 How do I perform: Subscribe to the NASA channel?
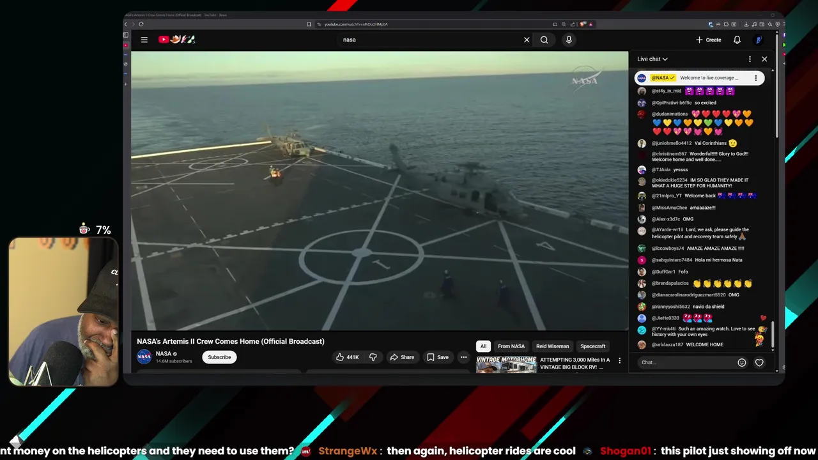pos(219,357)
